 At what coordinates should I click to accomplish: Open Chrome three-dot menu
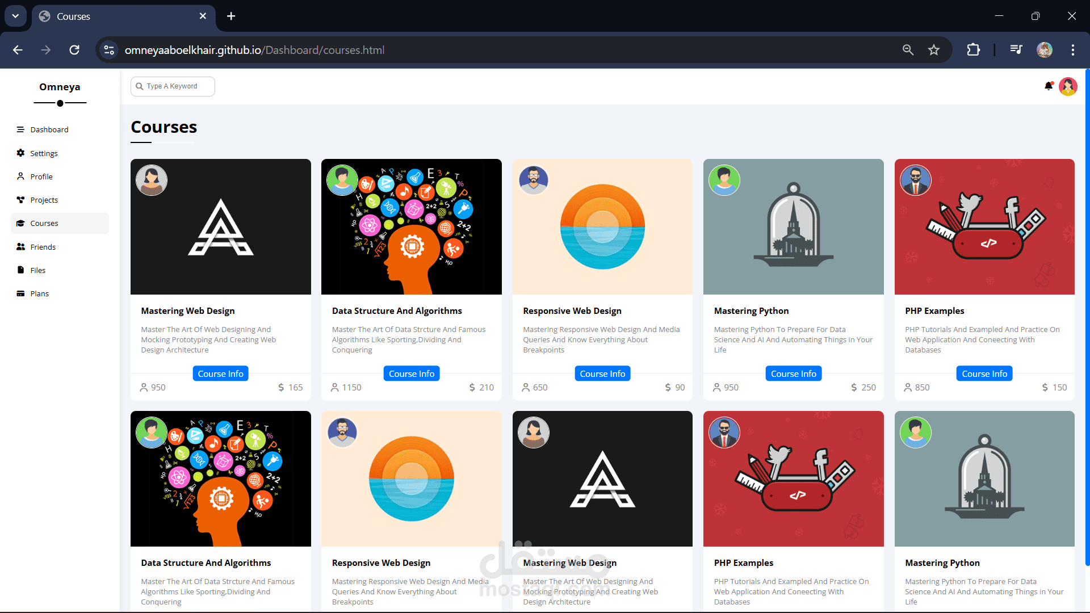coord(1072,50)
